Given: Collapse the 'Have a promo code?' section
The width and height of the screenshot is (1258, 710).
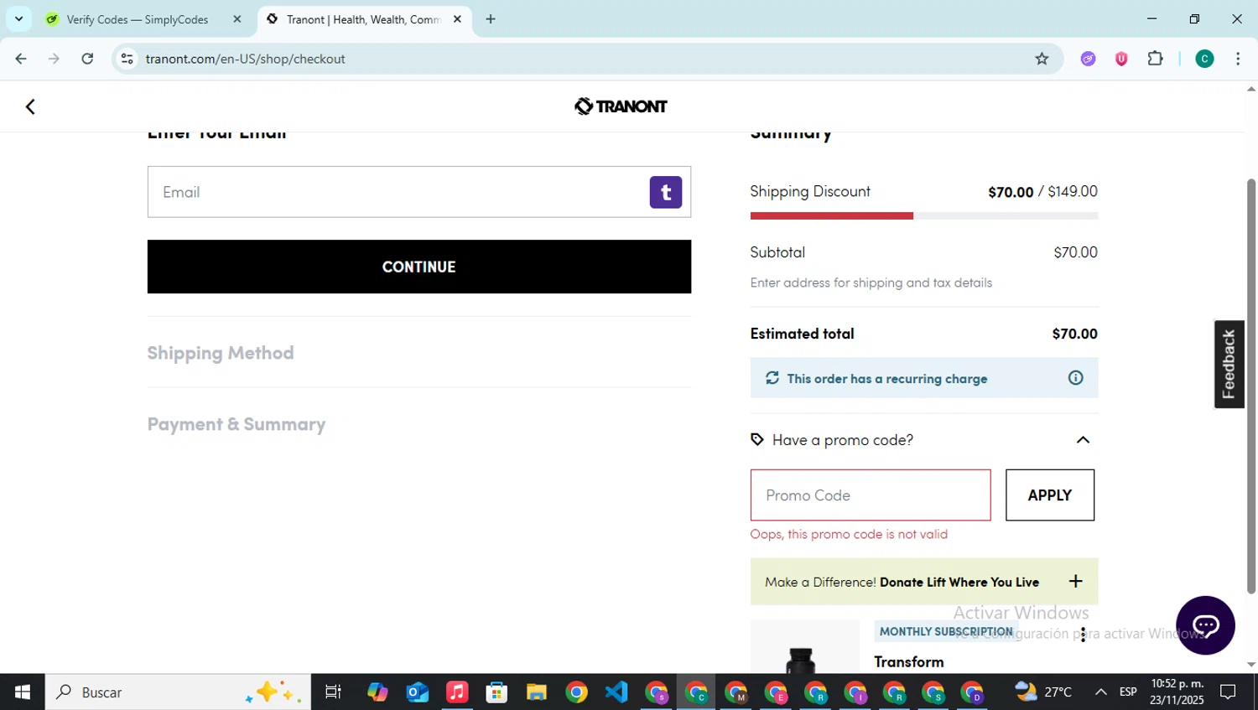Looking at the screenshot, I should tap(1083, 440).
